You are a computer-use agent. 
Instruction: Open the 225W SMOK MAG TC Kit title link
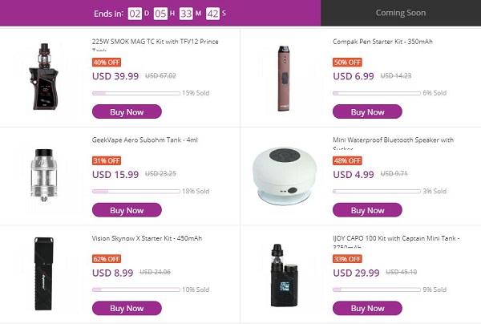pos(155,43)
